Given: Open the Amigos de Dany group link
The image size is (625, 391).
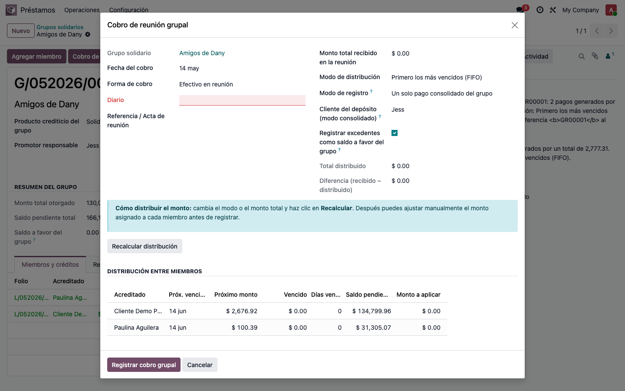Looking at the screenshot, I should 202,53.
